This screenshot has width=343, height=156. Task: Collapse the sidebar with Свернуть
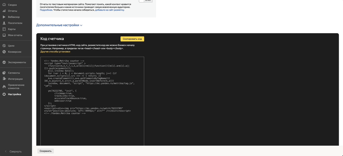pos(13,151)
